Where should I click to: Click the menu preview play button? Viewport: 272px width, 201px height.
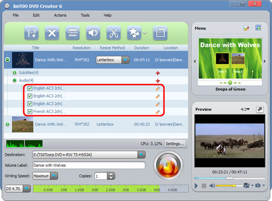230,83
